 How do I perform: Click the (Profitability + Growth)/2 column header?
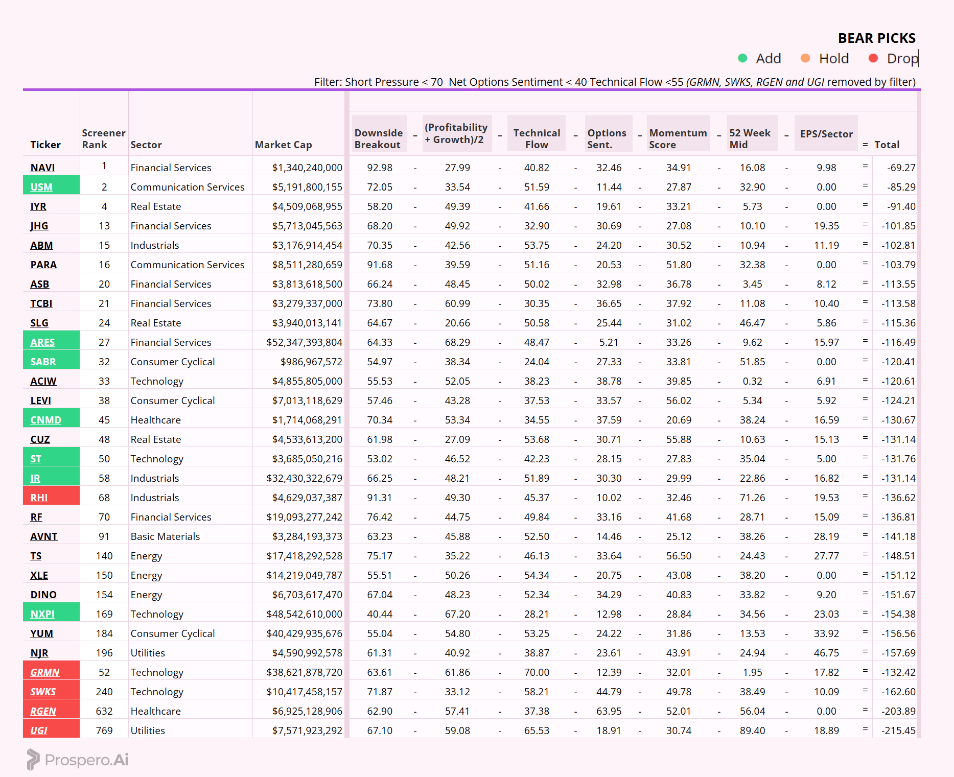point(456,133)
